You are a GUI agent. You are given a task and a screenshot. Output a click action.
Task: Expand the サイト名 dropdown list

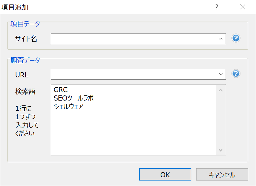click(221, 39)
